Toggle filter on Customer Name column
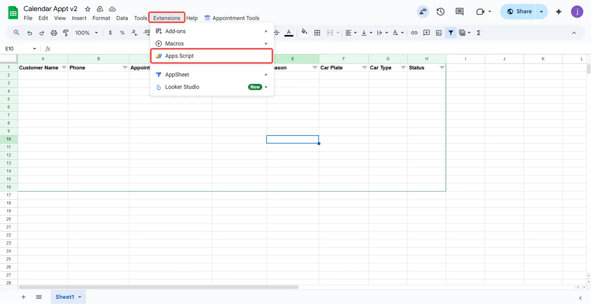The width and height of the screenshot is (591, 304). click(x=64, y=68)
